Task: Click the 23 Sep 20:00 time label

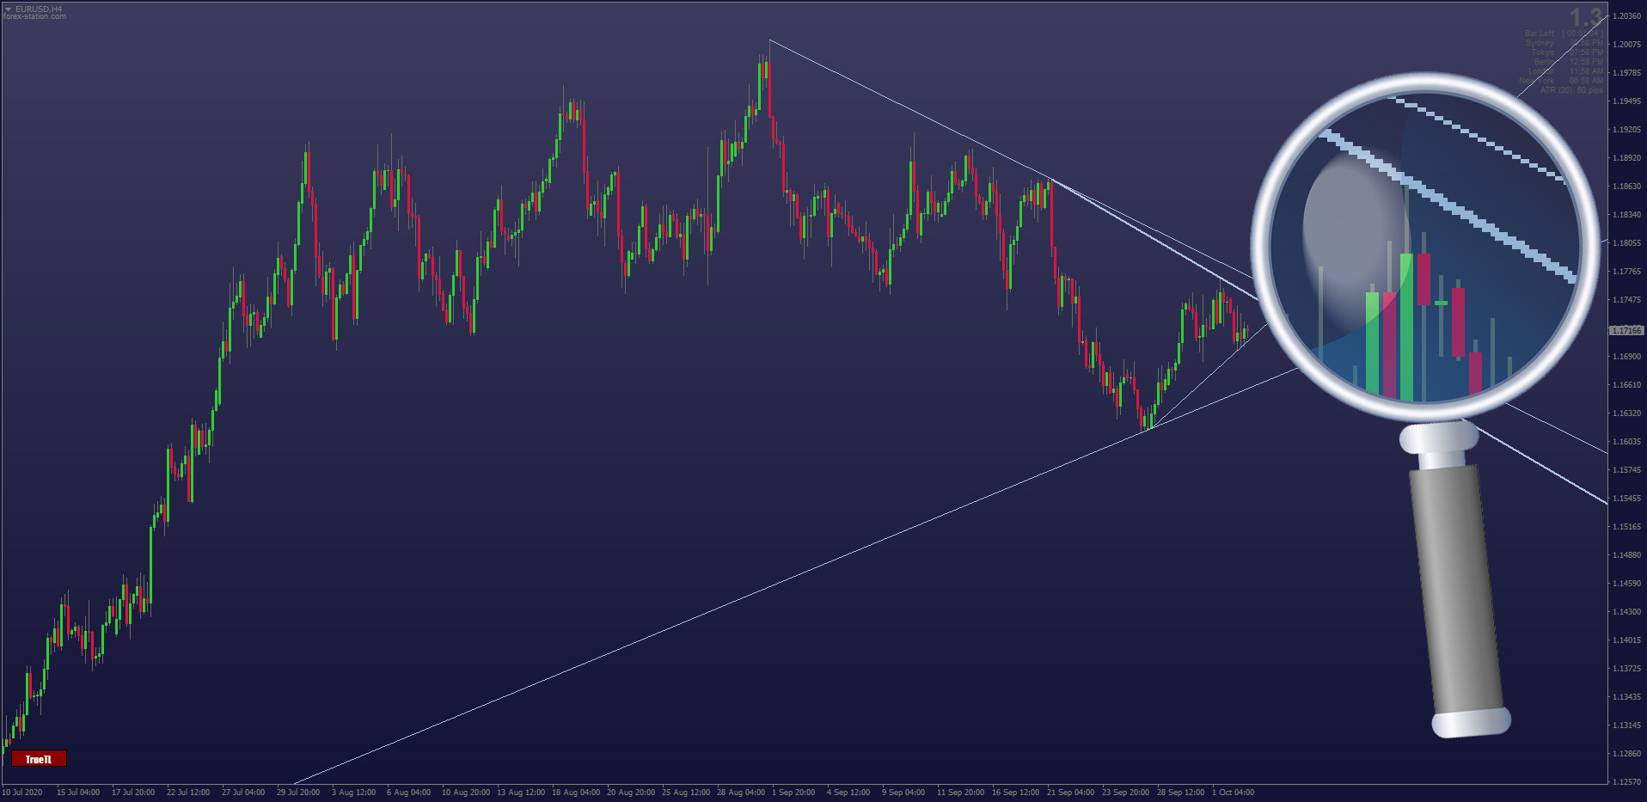Action: click(1126, 793)
